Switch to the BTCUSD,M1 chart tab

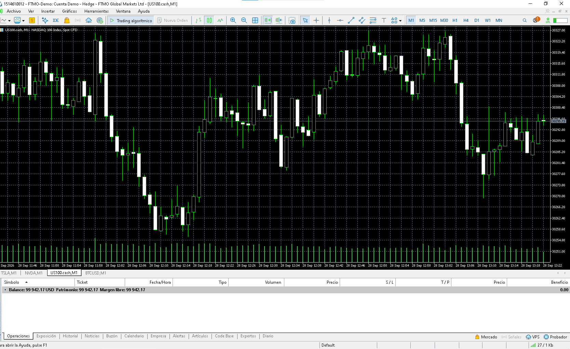click(x=96, y=273)
